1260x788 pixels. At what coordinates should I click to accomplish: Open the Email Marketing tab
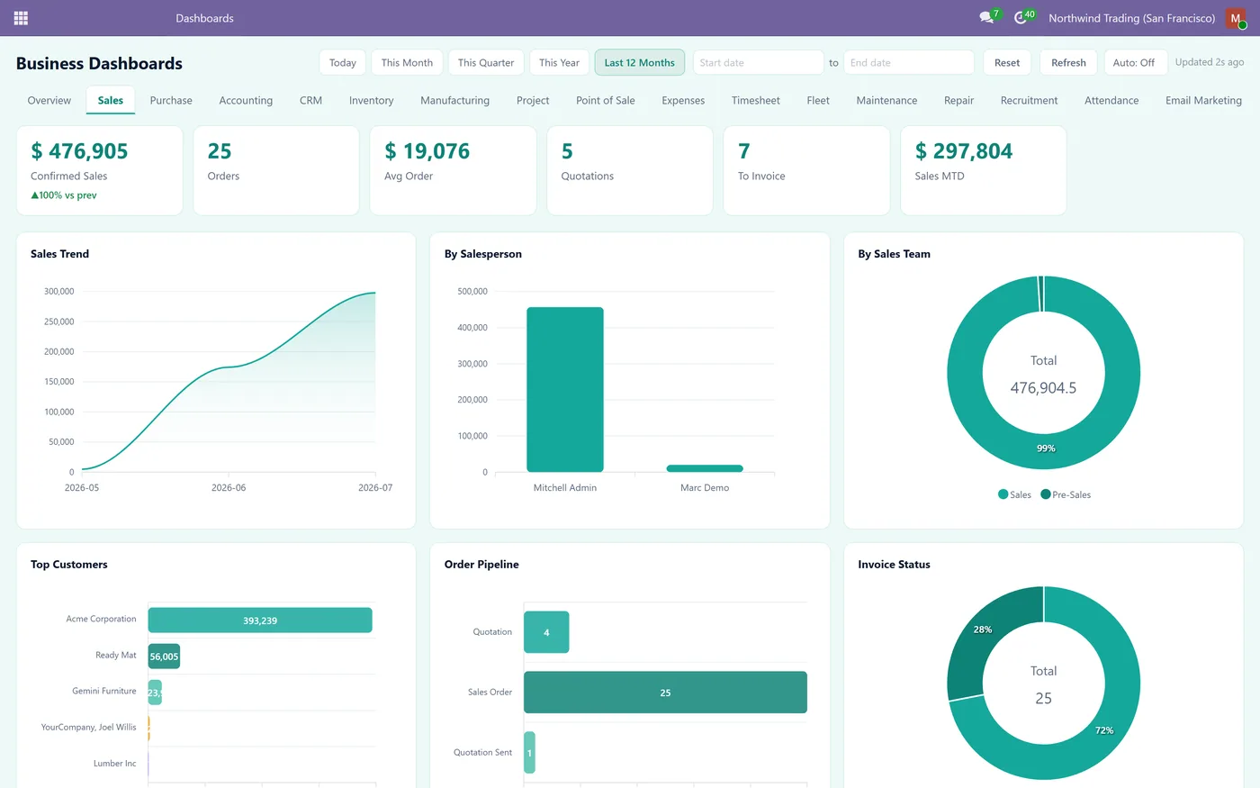(x=1203, y=100)
